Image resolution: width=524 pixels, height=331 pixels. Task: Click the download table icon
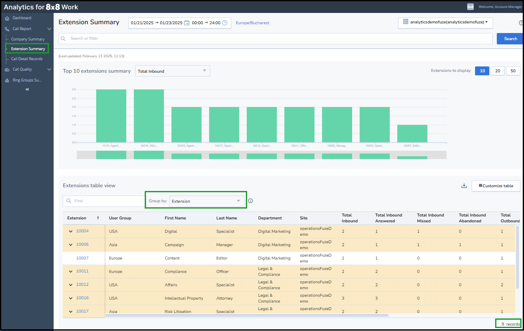pos(464,186)
